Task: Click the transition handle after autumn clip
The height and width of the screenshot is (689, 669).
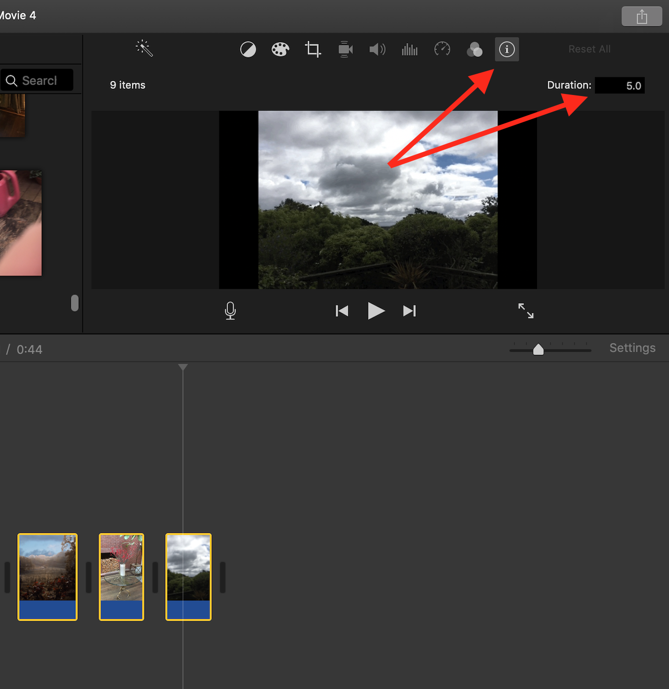Action: click(x=88, y=577)
